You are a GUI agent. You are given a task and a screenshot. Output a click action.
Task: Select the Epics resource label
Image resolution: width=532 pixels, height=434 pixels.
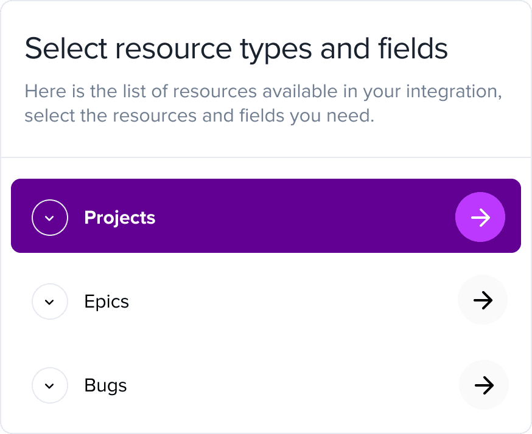point(107,301)
